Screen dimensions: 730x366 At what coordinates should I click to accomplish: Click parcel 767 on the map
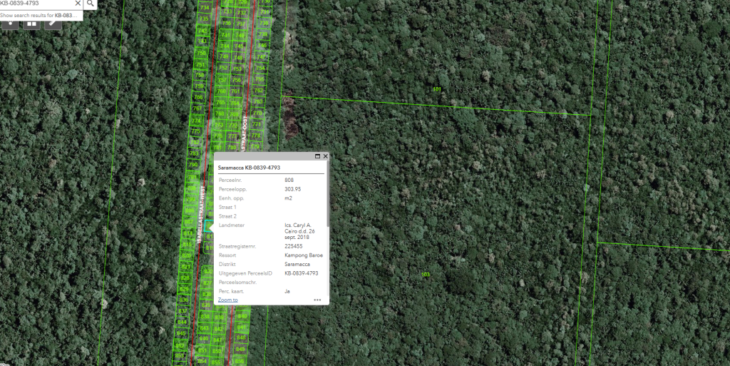[x=197, y=108]
